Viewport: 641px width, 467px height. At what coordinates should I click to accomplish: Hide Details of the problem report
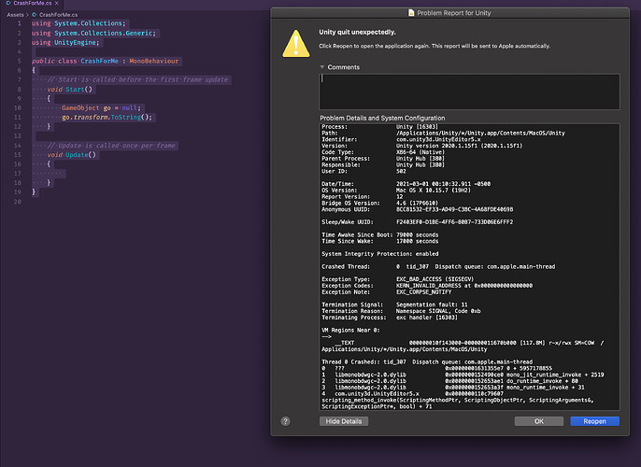point(344,421)
